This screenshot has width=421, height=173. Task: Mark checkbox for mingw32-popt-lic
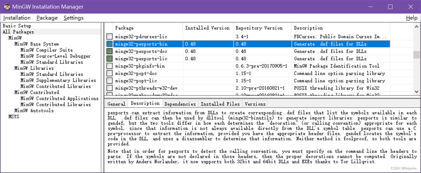(109, 81)
